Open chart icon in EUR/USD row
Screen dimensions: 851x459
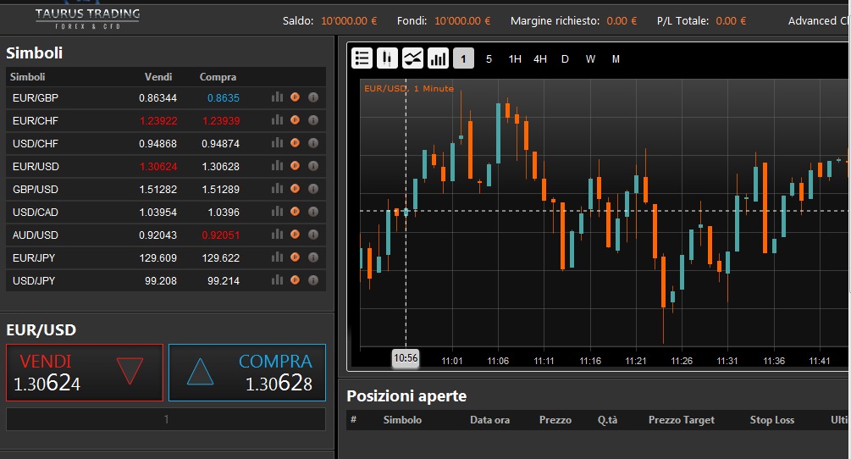pyautogui.click(x=278, y=165)
